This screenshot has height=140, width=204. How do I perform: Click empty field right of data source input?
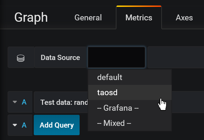[176, 57]
